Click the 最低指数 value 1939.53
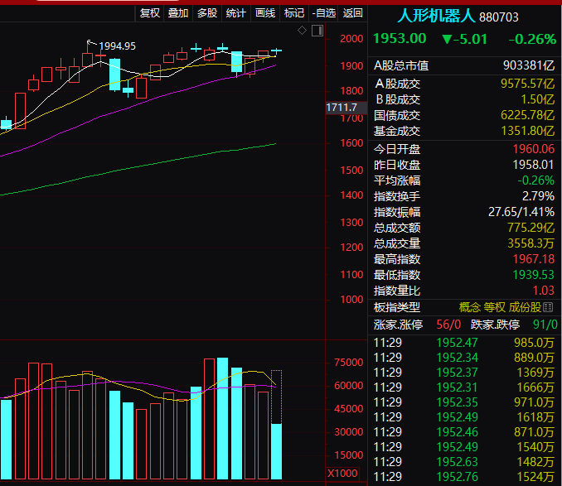Viewport: 562px width, 486px height. click(534, 275)
